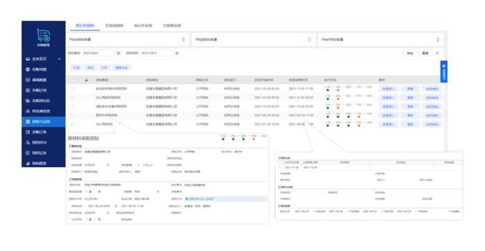Clear the 招标事项 filter with 空 button
Viewport: 485px width, 251px height.
click(118, 53)
